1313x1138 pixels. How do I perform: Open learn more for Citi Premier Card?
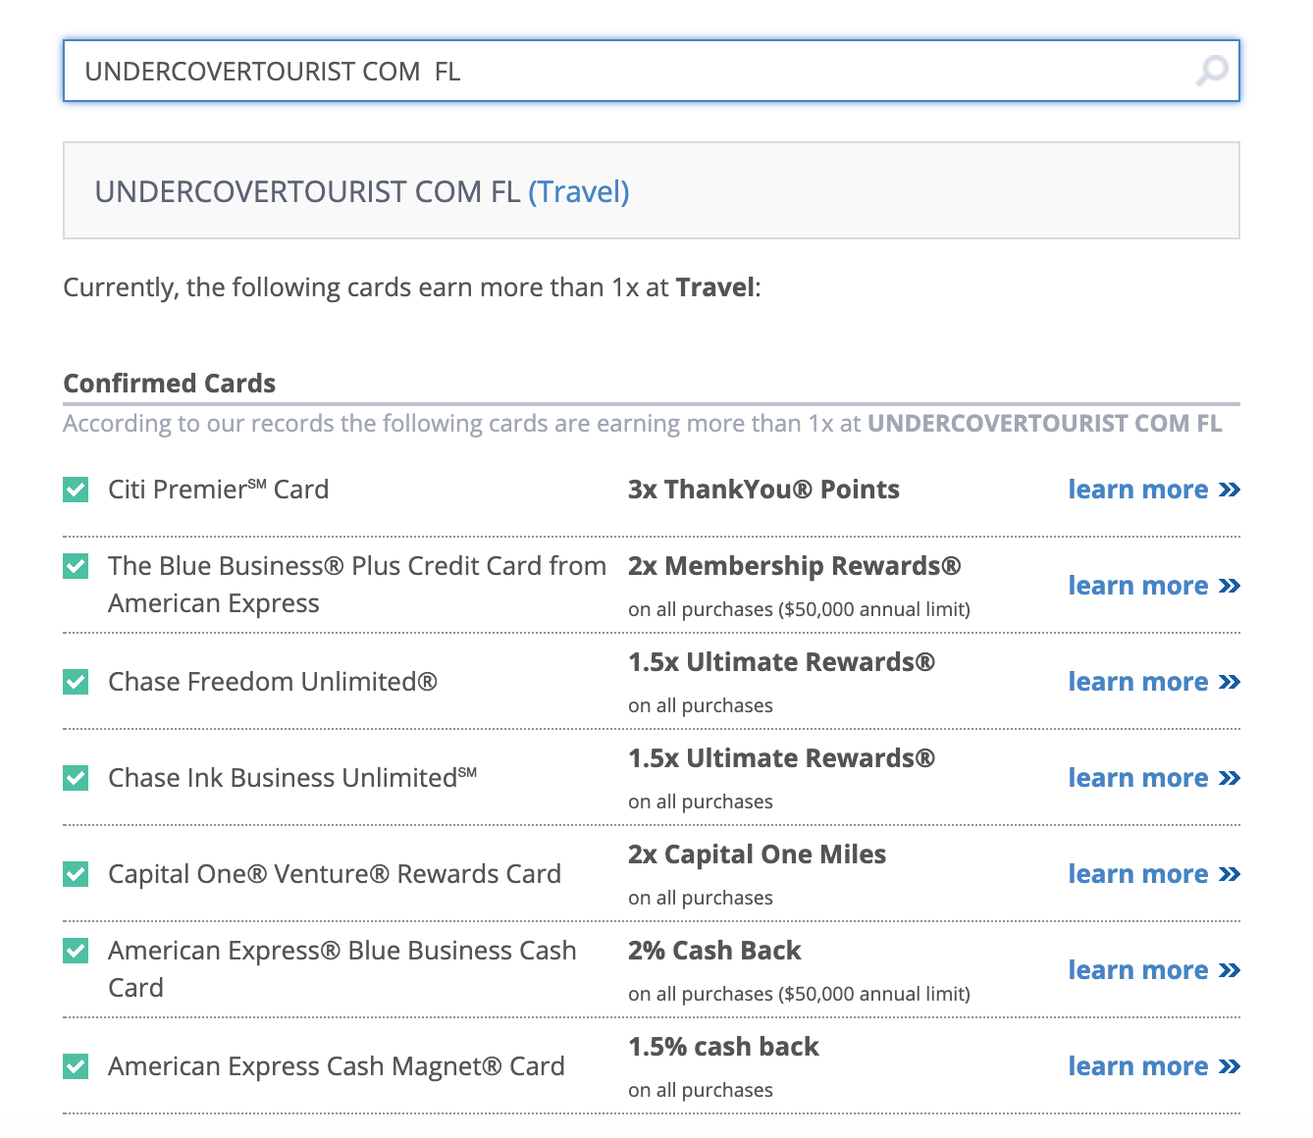click(1153, 490)
